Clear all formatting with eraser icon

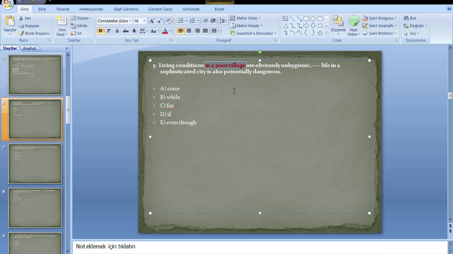click(x=169, y=21)
